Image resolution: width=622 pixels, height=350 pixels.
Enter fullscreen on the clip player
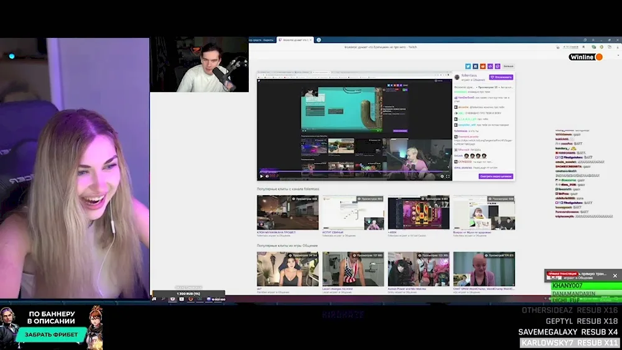(x=448, y=177)
